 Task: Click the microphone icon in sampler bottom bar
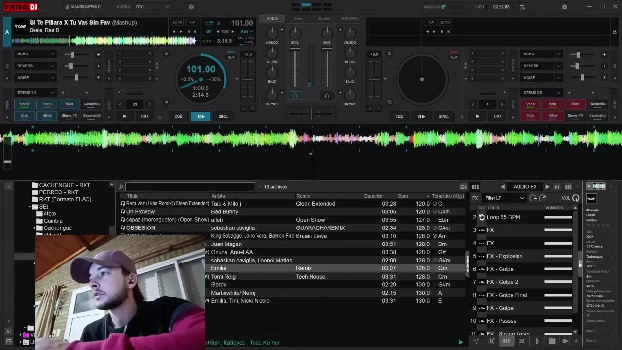coord(537,341)
